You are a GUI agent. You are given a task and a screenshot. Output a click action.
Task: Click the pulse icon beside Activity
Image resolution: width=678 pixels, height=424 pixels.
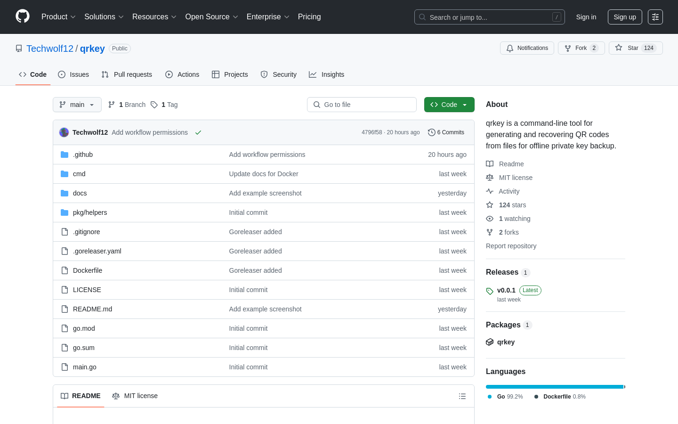point(490,191)
